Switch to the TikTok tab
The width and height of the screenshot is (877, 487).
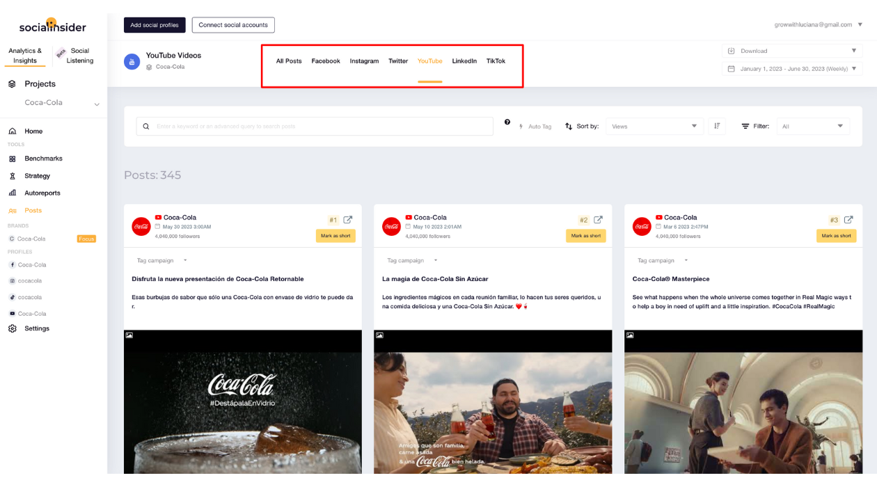click(496, 61)
